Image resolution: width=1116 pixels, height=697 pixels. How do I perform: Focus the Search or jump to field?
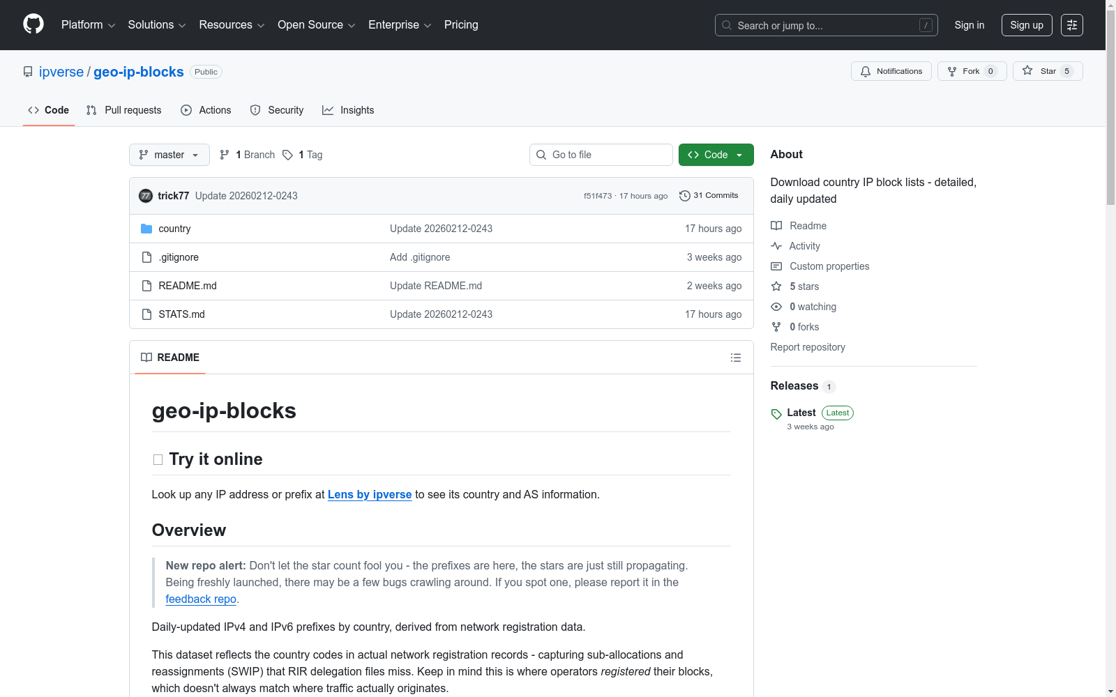click(827, 25)
